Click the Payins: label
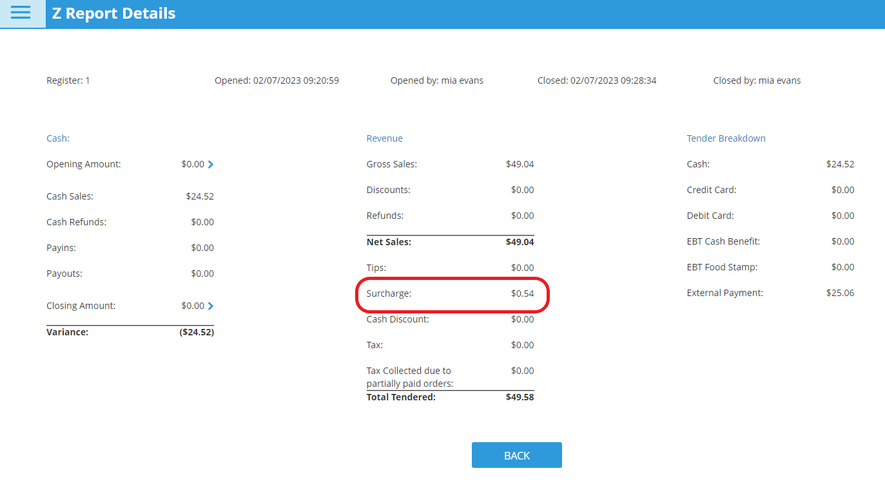Image resolution: width=885 pixels, height=484 pixels. 61,248
